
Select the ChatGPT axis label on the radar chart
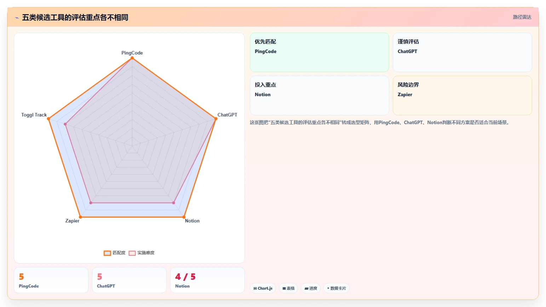[x=227, y=115]
